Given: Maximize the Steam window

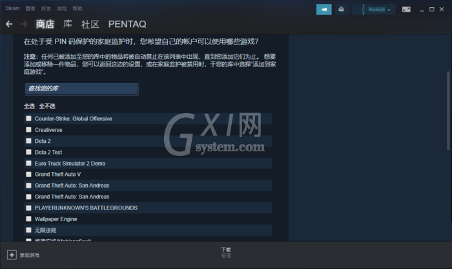Looking at the screenshot, I should click(432, 10).
